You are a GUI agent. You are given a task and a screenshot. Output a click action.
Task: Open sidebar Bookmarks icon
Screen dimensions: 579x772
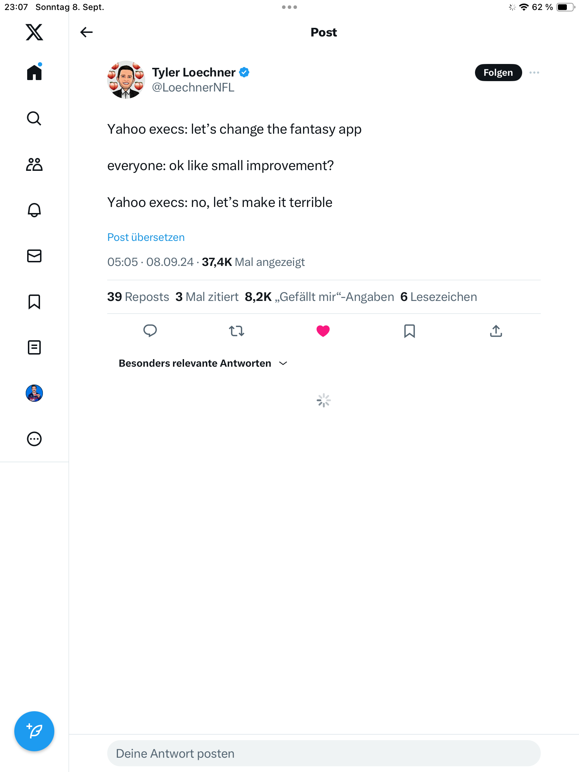34,302
